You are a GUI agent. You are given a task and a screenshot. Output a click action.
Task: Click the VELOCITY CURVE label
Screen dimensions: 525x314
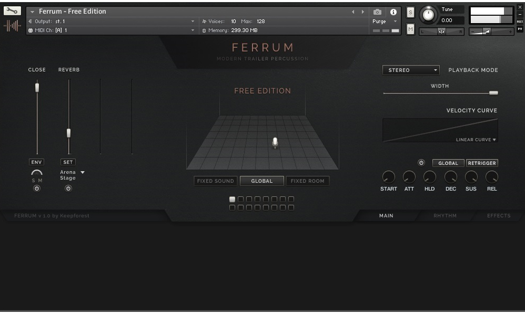click(x=472, y=111)
